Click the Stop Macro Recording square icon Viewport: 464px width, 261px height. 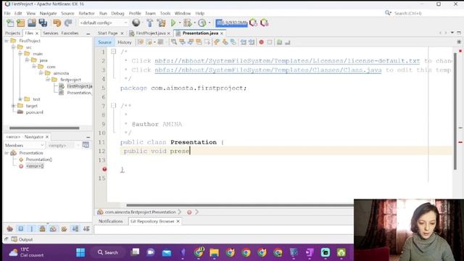pos(270,42)
